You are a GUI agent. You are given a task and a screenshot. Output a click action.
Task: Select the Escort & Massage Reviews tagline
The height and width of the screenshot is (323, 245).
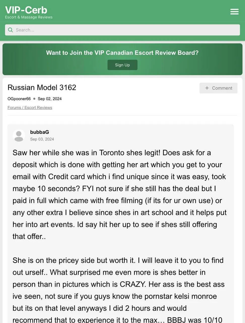point(29,17)
